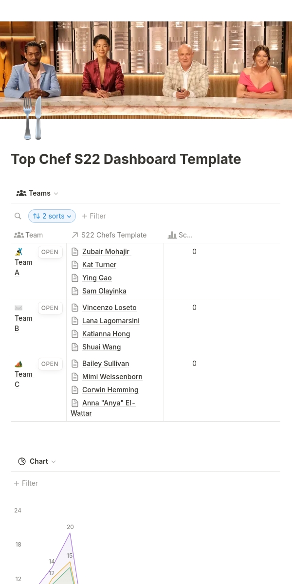Image resolution: width=292 pixels, height=584 pixels.
Task: Click the Team B envelope icon
Action: (19, 308)
